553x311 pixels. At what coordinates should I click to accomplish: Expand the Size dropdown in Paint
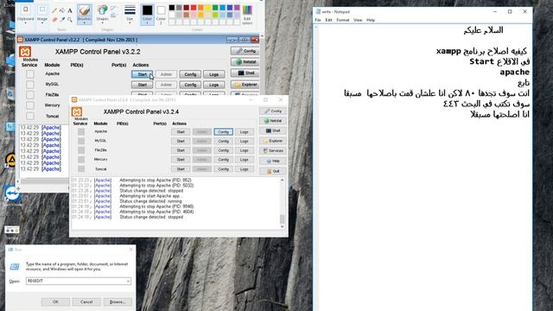(130, 23)
